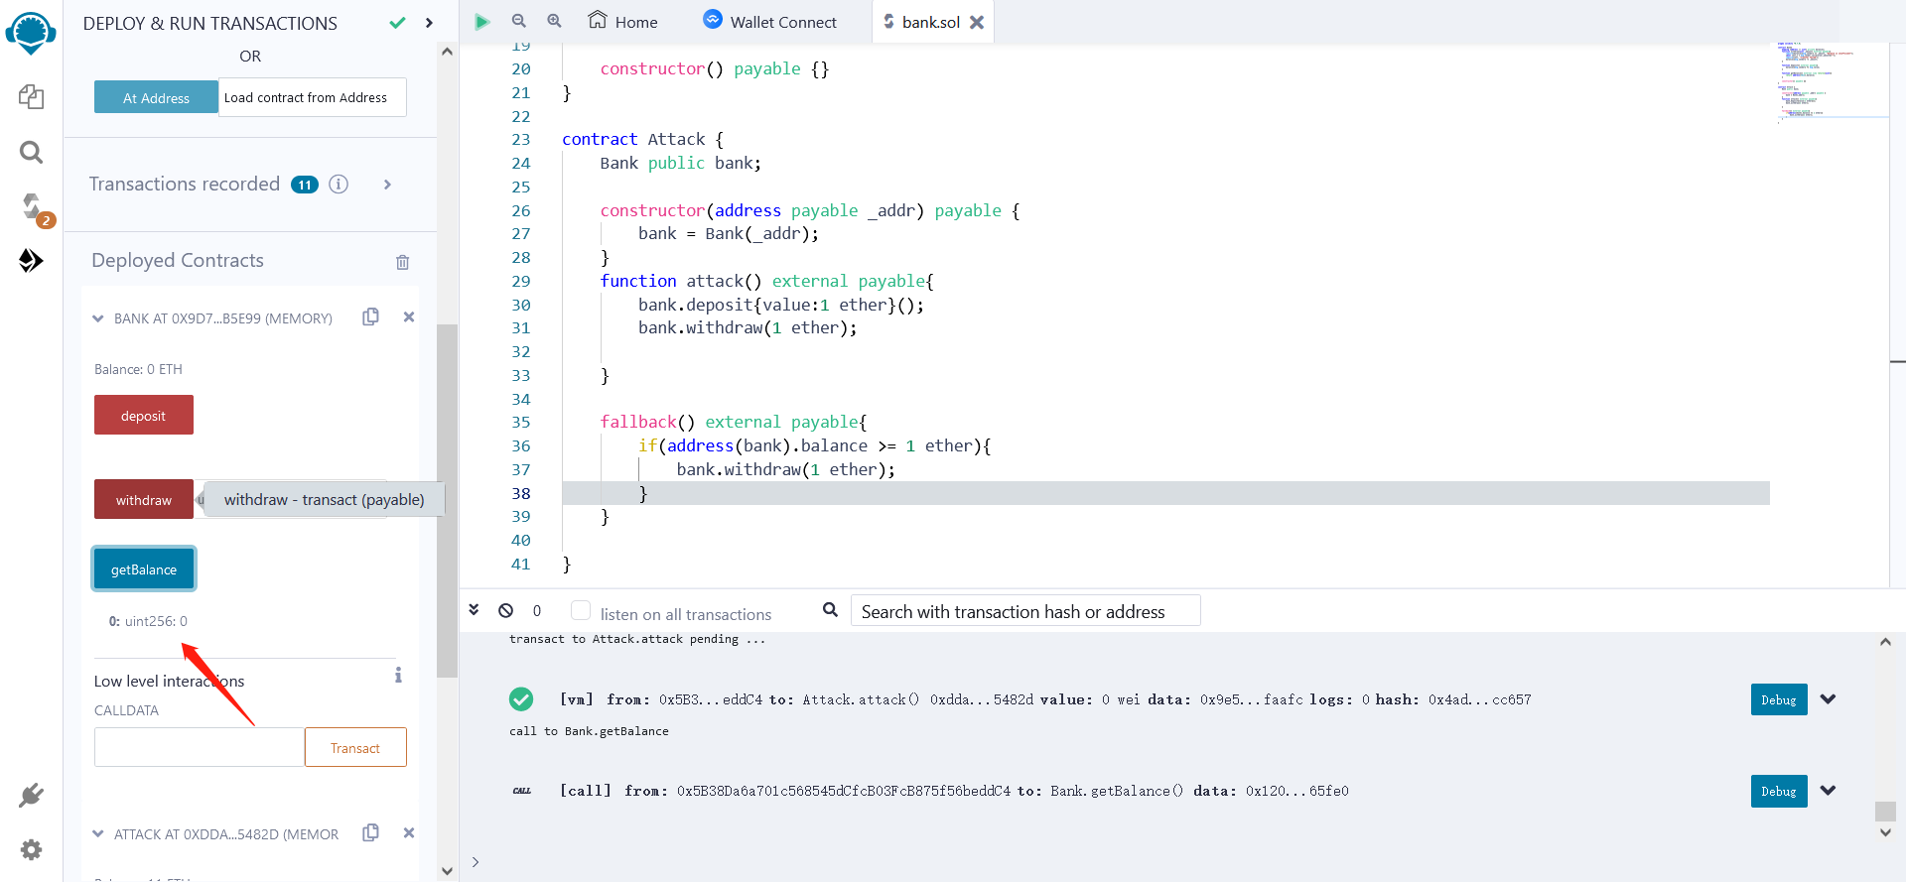Click the side panel scroll-down arrow
Viewport: 1906px width, 882px height.
pyautogui.click(x=447, y=871)
